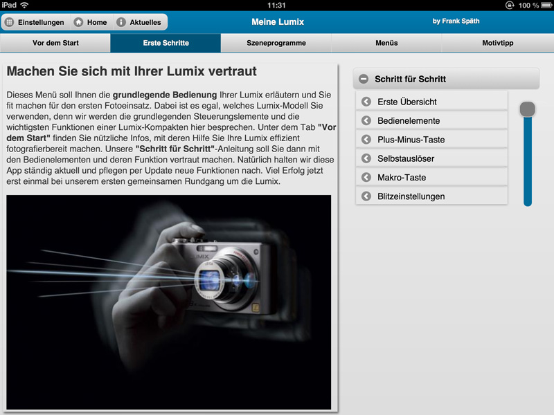Click arrow icon beside Bedienelemente
Screen dimensions: 554x415
[x=366, y=120]
